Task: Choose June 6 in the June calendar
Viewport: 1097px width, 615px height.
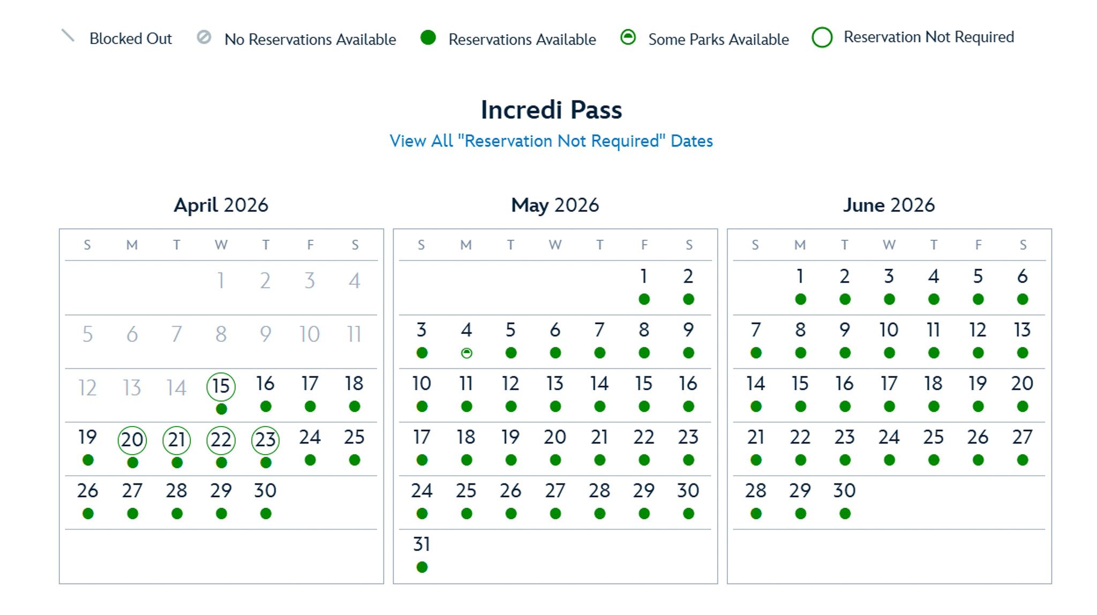Action: point(1022,277)
